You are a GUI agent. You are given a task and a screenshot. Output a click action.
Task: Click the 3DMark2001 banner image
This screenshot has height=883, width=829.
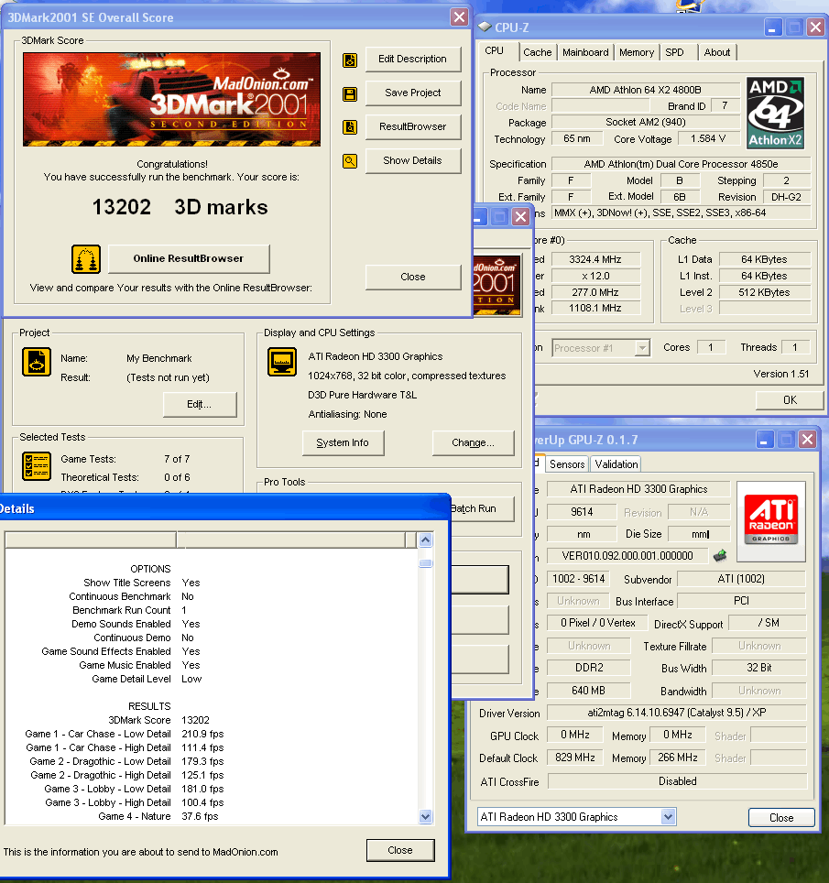point(172,100)
